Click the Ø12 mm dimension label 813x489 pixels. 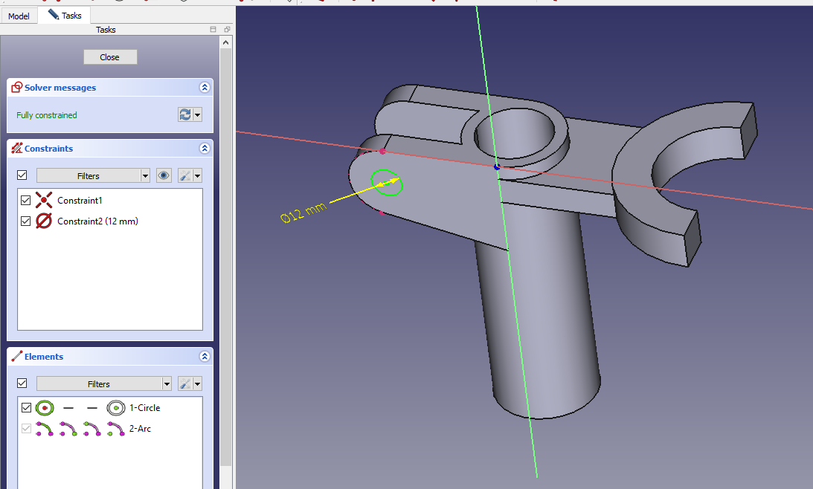(x=303, y=212)
